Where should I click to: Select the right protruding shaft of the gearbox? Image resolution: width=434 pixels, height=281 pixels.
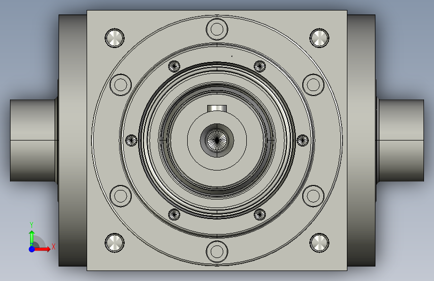coord(401,140)
